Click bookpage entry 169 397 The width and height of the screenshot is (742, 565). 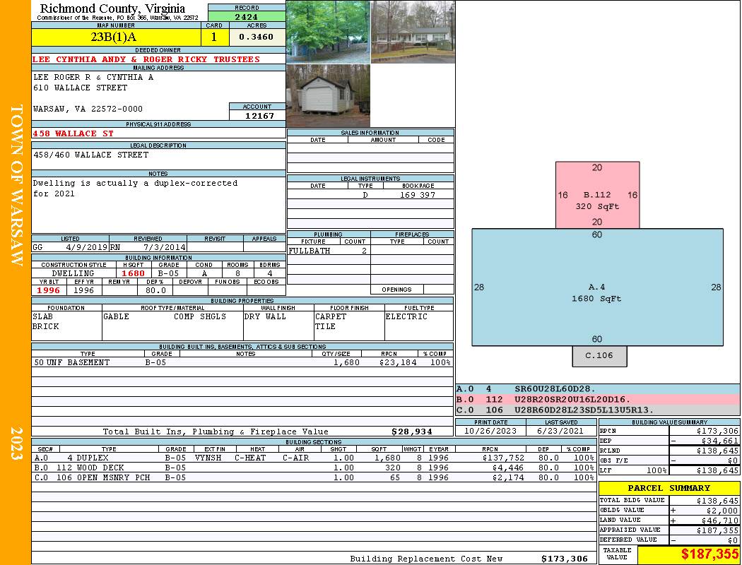pos(418,195)
